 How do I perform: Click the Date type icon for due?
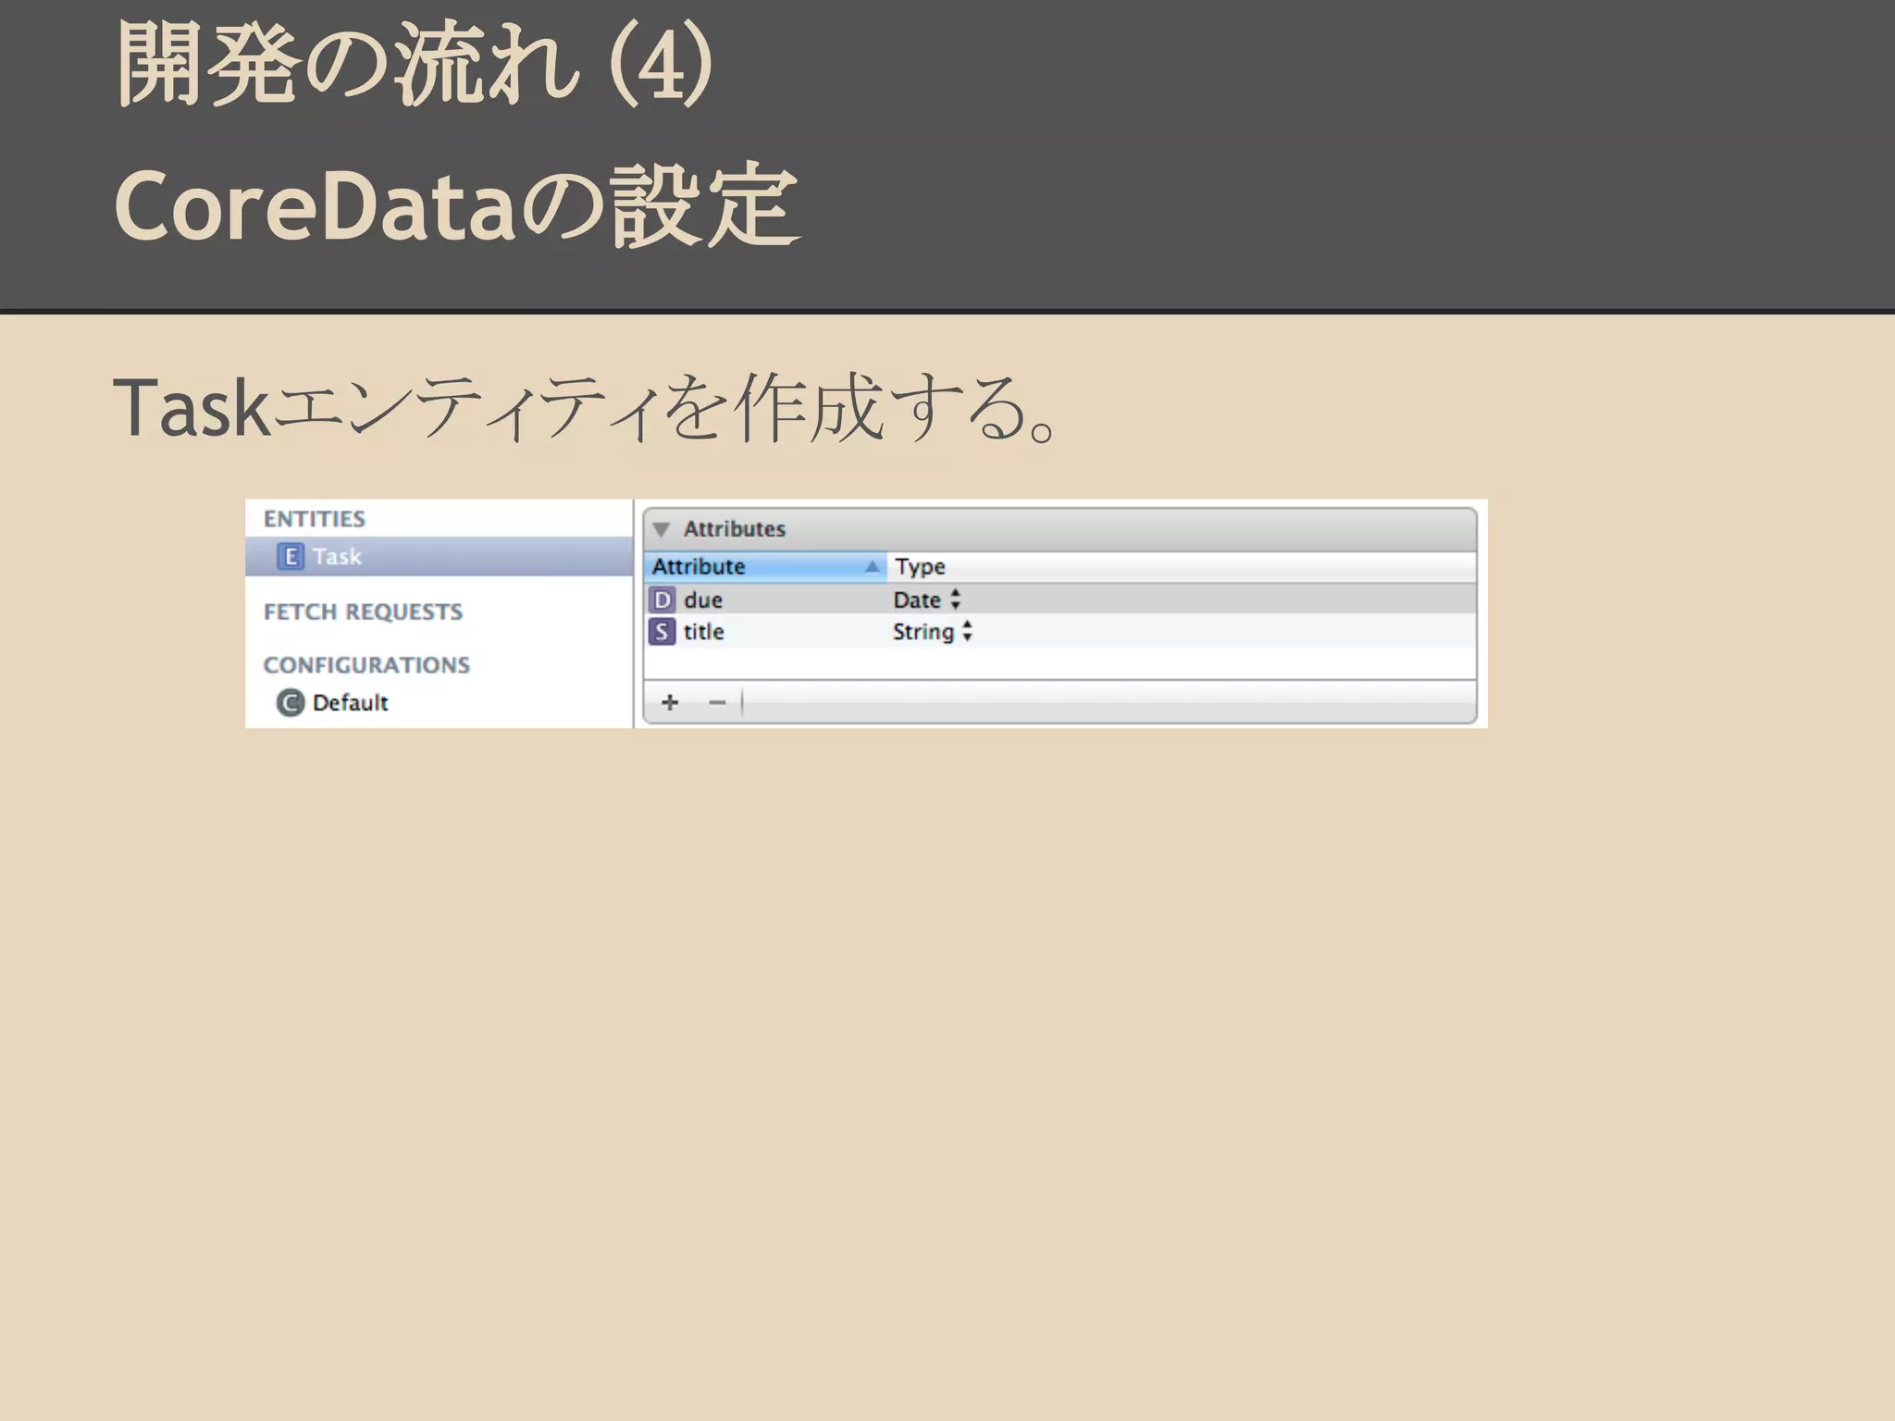pyautogui.click(x=662, y=599)
